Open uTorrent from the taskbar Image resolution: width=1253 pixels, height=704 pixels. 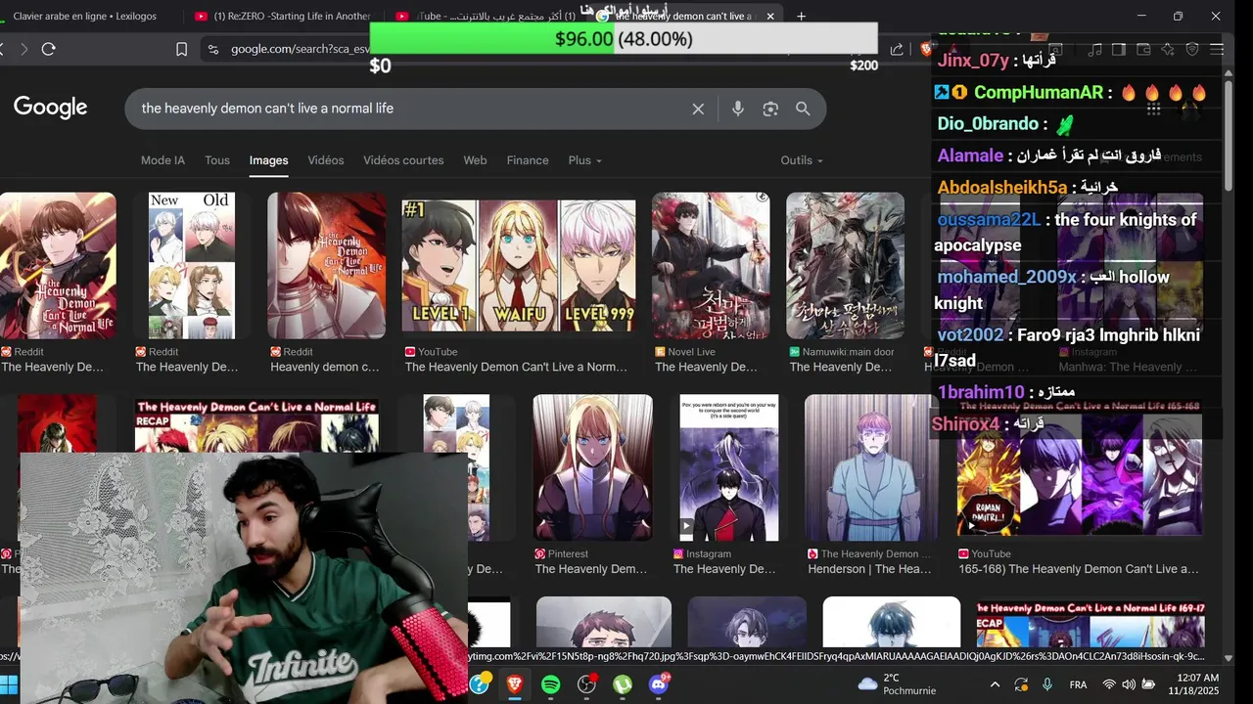point(623,684)
